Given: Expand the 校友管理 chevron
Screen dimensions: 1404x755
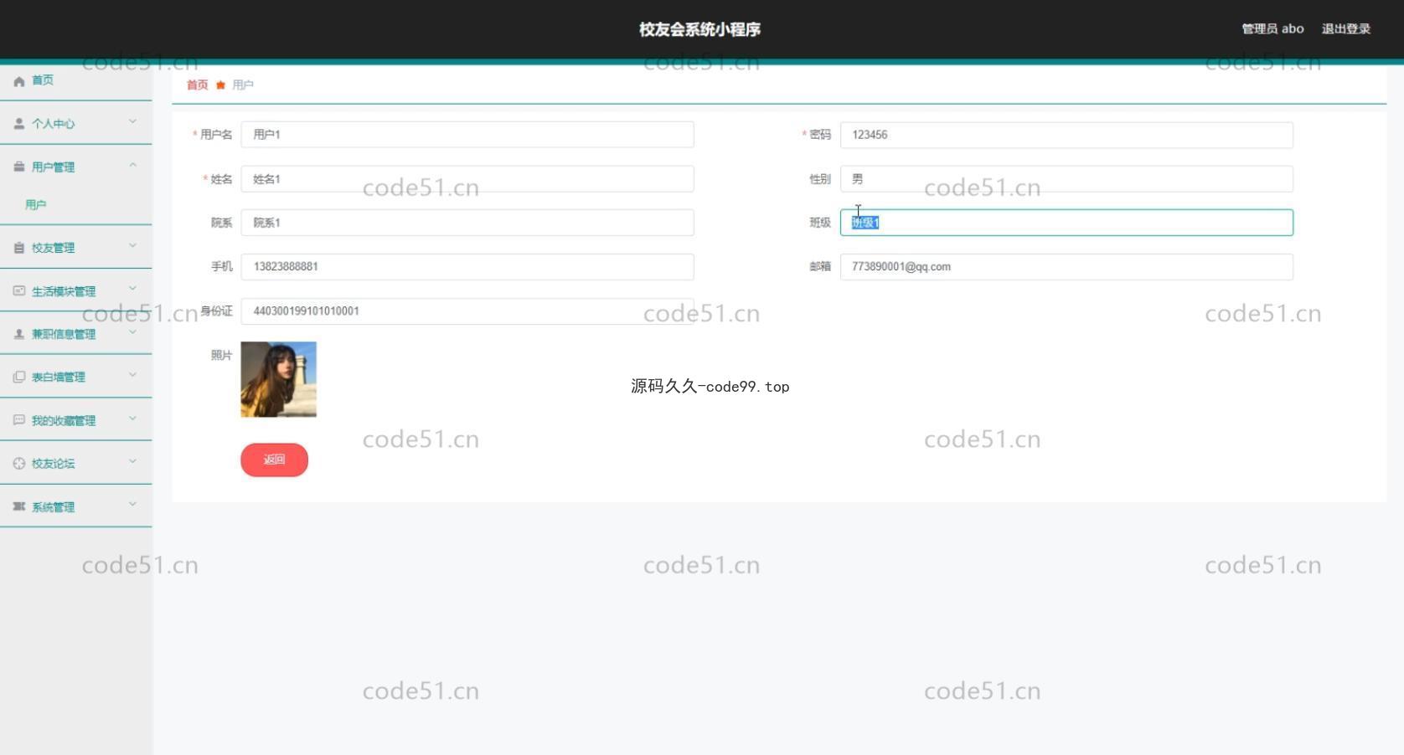Looking at the screenshot, I should point(132,246).
